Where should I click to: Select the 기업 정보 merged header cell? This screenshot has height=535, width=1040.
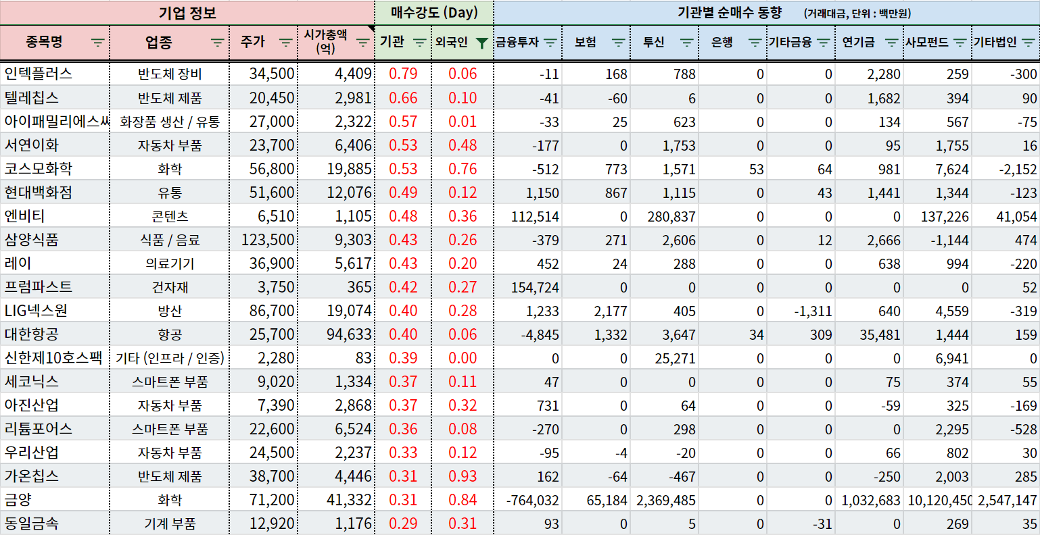tap(187, 13)
